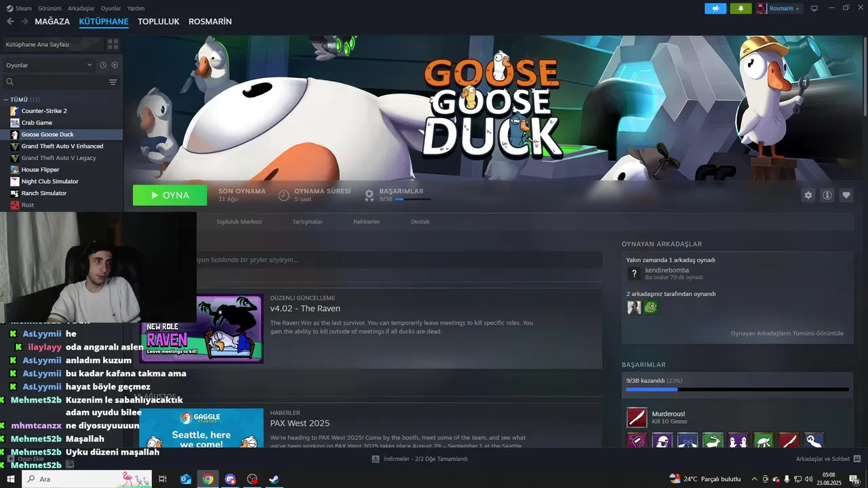
Task: Switch to Big Picture mode icon
Action: point(814,8)
